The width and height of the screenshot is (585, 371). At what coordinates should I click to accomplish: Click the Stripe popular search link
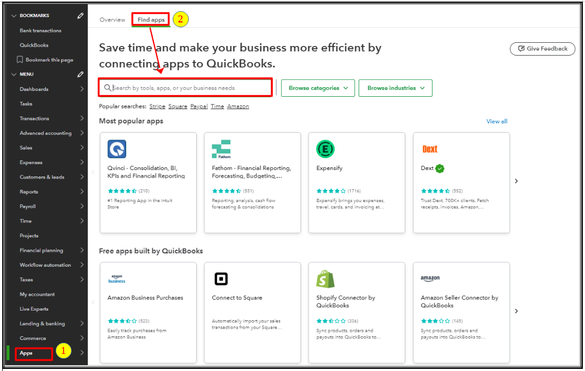coord(157,106)
